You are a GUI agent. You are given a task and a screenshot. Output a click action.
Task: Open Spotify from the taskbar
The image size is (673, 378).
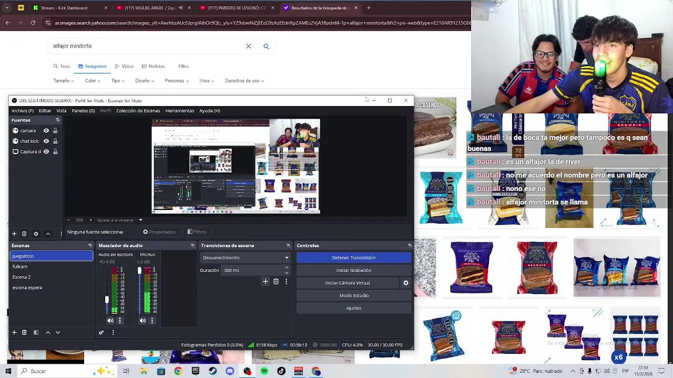264,371
